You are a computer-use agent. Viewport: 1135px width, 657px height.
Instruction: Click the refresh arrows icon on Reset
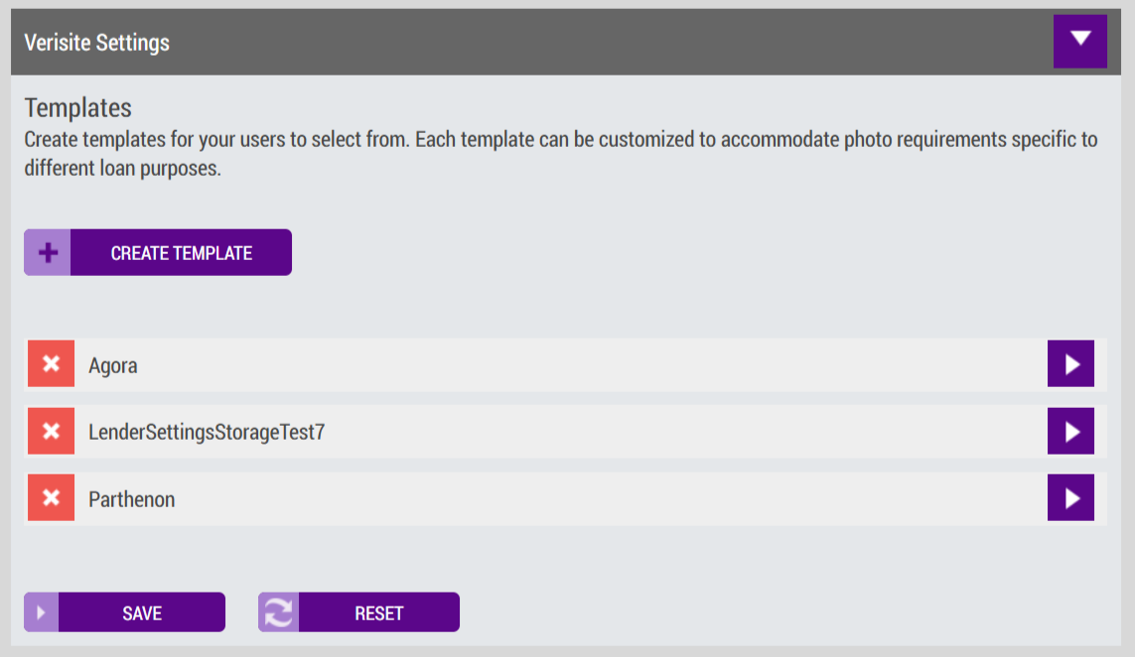coord(279,612)
